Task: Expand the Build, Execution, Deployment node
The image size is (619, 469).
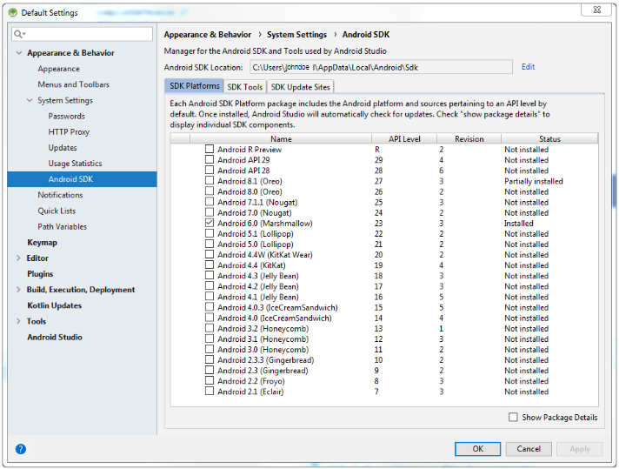Action: pos(18,289)
